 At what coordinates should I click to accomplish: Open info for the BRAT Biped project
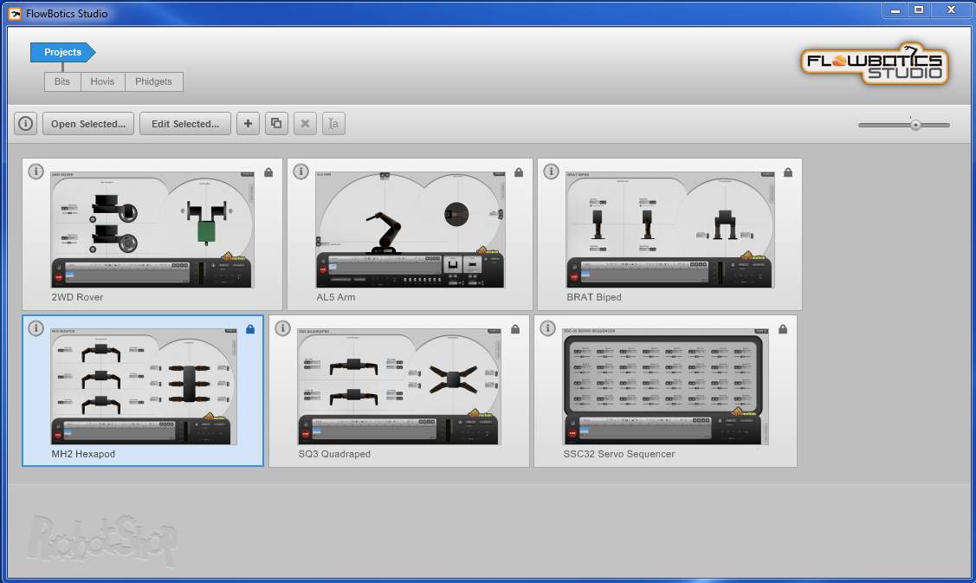click(x=551, y=172)
